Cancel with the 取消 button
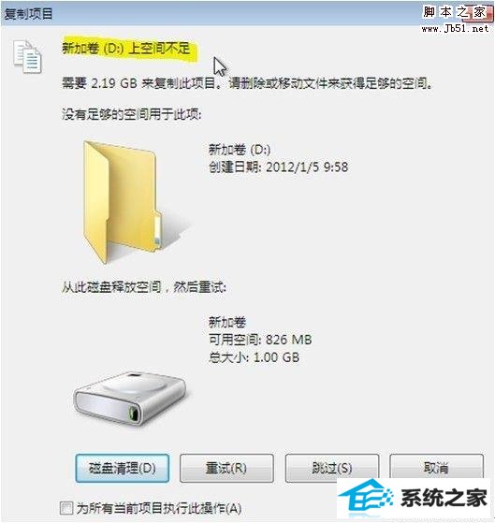Viewport: 495px width, 523px height. coord(436,468)
